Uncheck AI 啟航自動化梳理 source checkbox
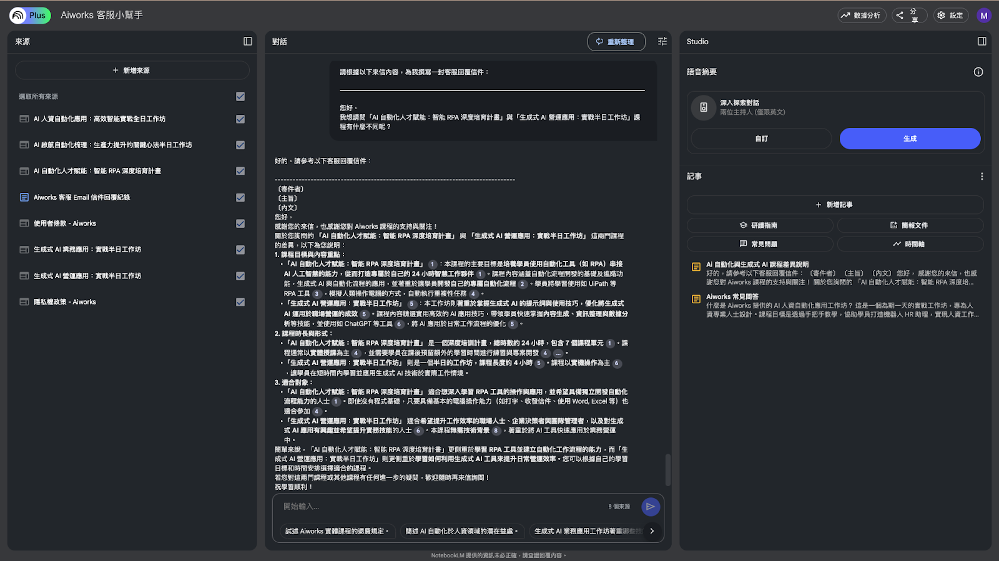The image size is (999, 561). tap(240, 145)
